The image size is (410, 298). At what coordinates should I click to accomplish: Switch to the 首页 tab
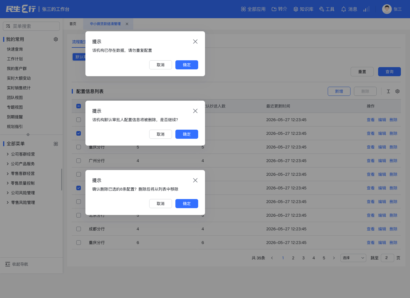click(73, 24)
